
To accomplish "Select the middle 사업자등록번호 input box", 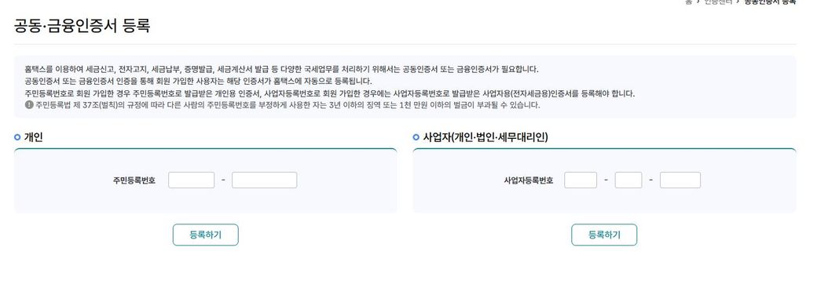I will [x=628, y=180].
